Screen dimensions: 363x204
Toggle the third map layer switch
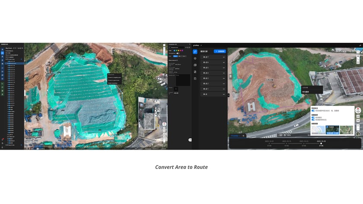pyautogui.click(x=313, y=120)
